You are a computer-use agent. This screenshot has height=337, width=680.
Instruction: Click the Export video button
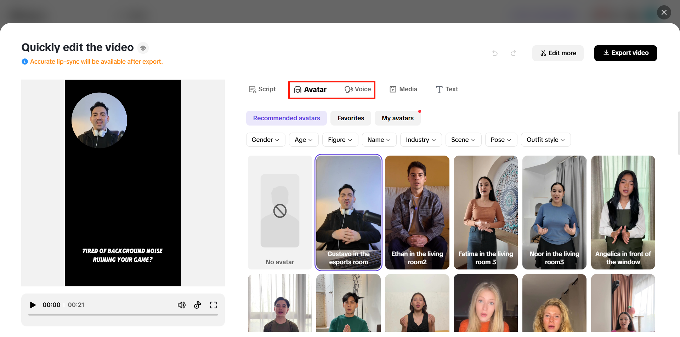click(625, 53)
